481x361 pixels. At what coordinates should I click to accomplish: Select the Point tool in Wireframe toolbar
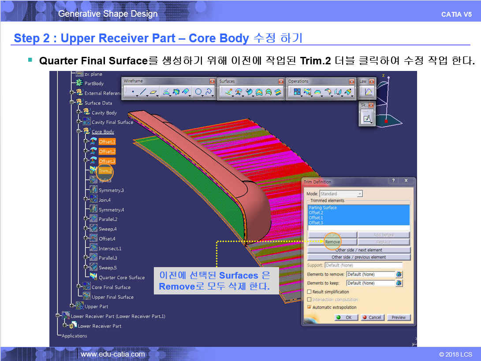tap(132, 93)
